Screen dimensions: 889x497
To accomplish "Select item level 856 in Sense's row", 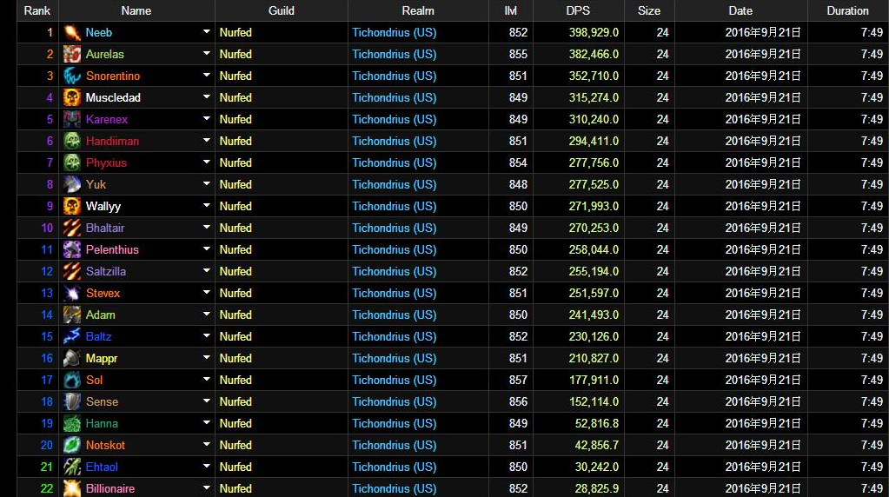I will click(518, 401).
